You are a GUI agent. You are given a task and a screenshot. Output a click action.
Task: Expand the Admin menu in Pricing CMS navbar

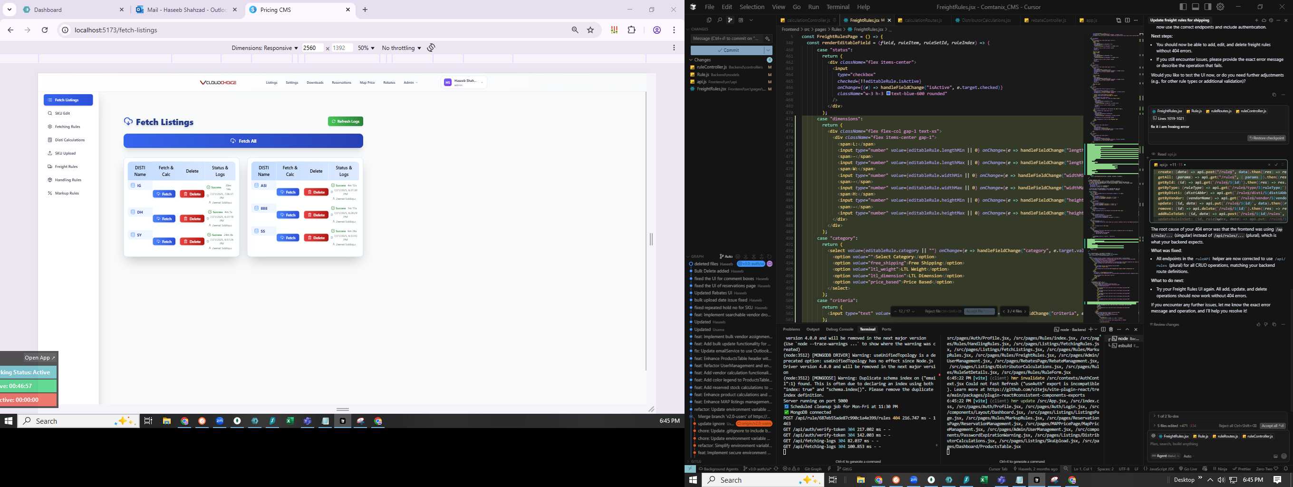point(410,82)
